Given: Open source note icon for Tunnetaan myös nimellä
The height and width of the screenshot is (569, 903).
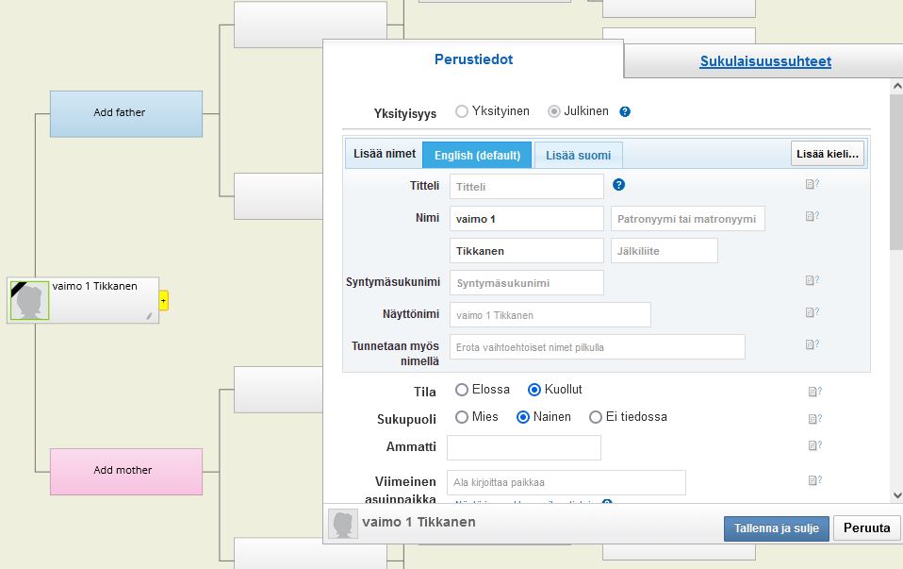Looking at the screenshot, I should (812, 344).
